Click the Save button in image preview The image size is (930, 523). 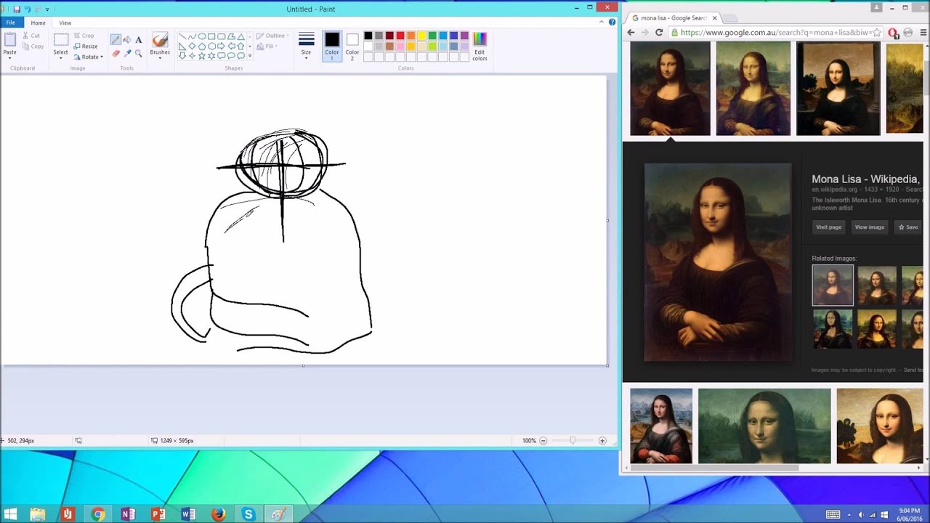[x=908, y=227]
